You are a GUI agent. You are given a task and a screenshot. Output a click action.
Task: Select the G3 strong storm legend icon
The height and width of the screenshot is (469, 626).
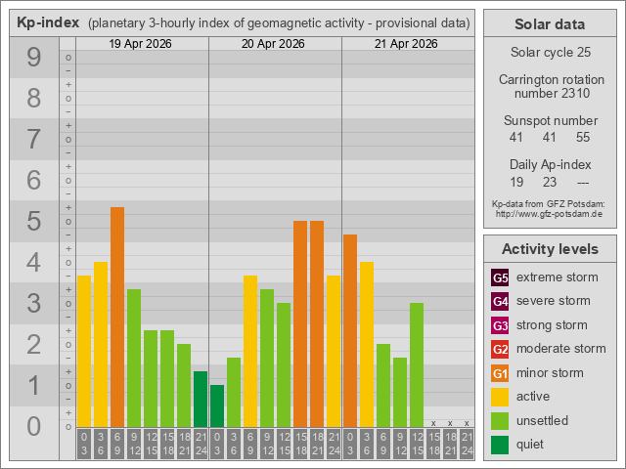500,325
